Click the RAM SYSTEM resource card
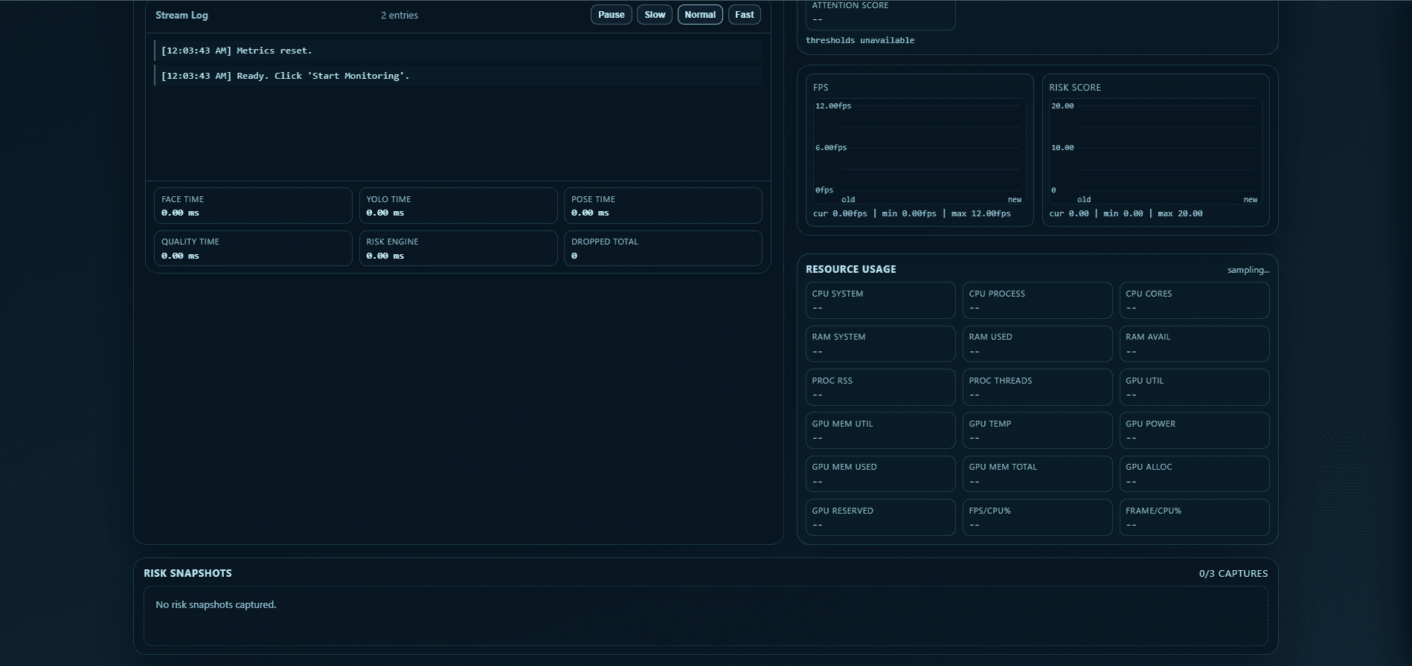 click(x=881, y=343)
